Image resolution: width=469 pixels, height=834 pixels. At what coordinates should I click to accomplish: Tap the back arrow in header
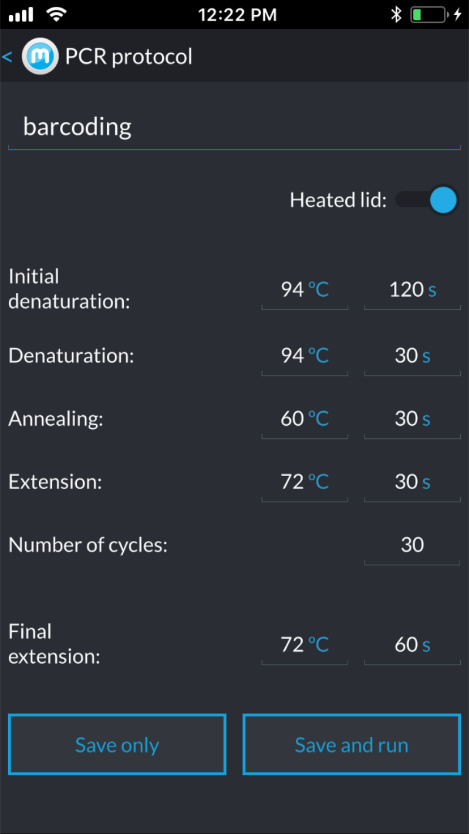7,56
